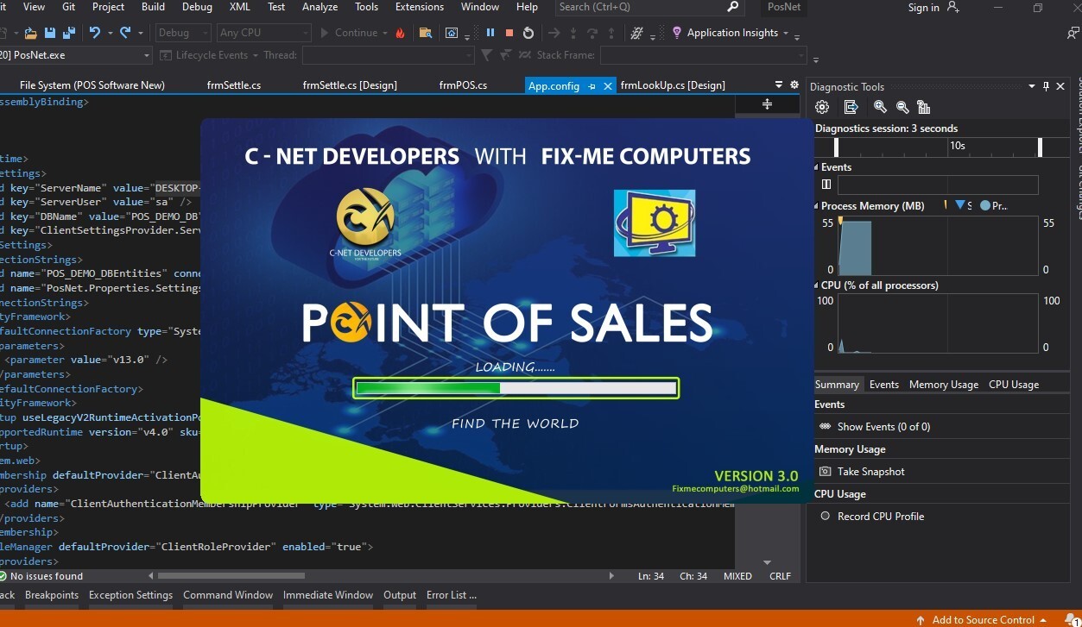The image size is (1082, 627).
Task: Open the CPU Usage diagnostics tab
Action: [x=1014, y=385]
